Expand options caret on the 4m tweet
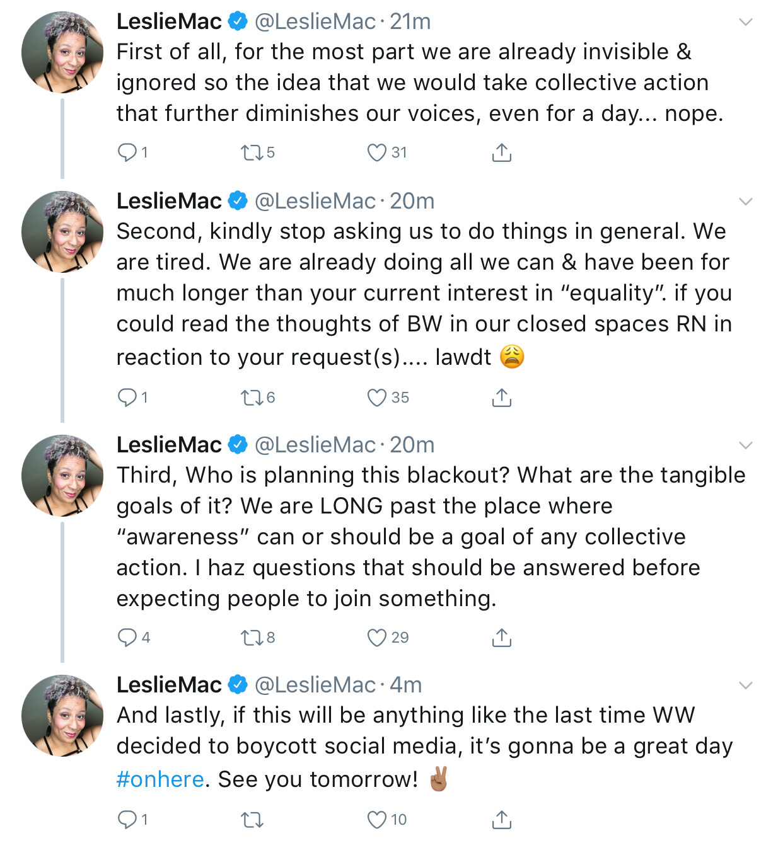This screenshot has width=766, height=843. coord(746,685)
